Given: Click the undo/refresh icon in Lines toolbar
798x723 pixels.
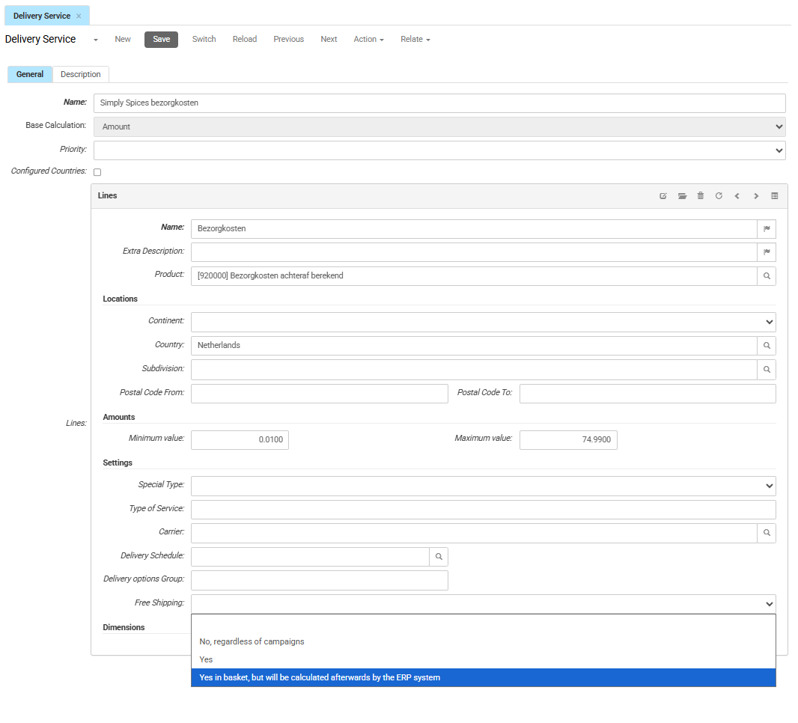Looking at the screenshot, I should (x=719, y=196).
